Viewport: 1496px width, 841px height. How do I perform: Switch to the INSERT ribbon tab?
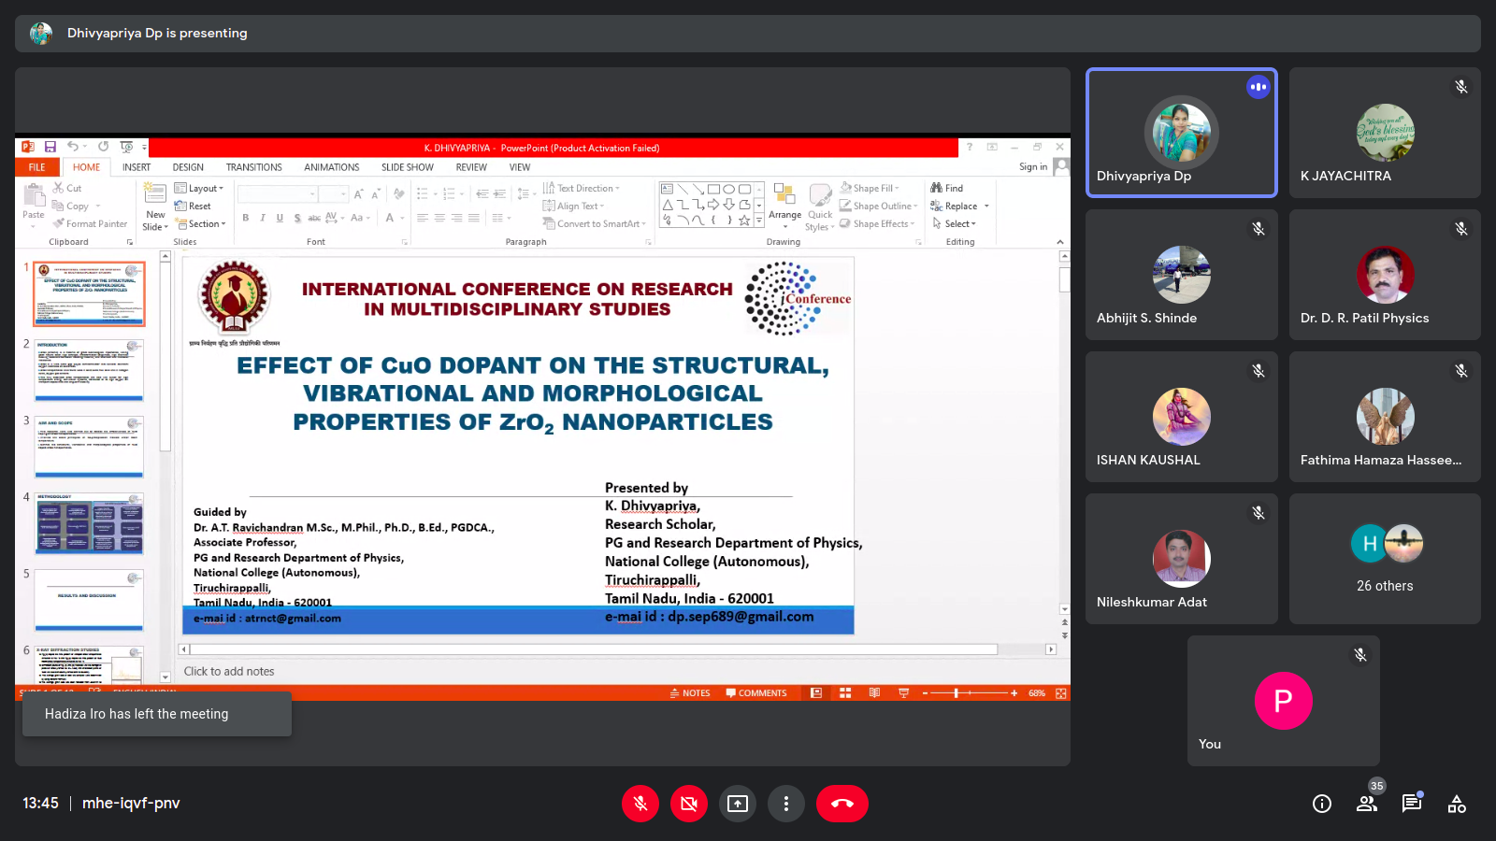pos(137,167)
